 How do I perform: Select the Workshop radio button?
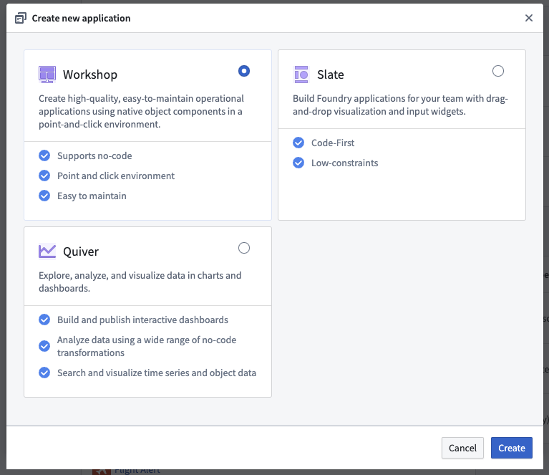pos(244,71)
